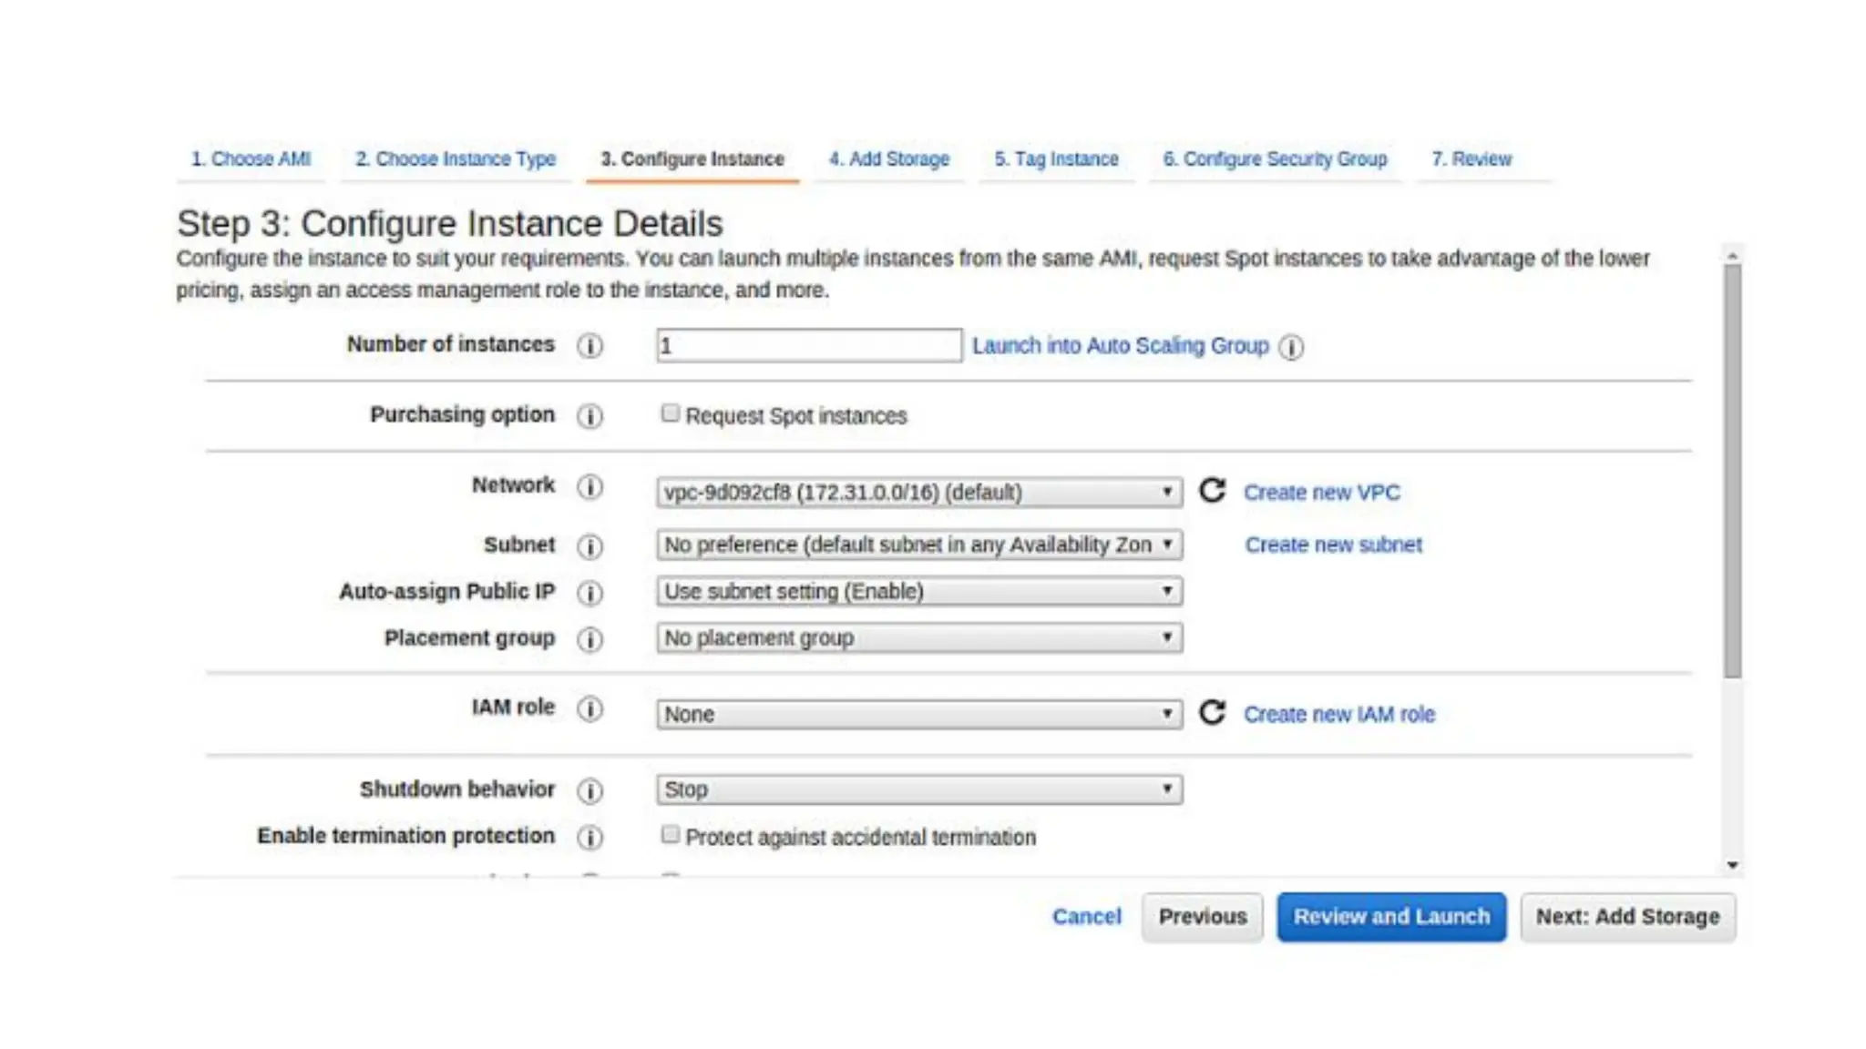Go to the 7. Review tab
Image resolution: width=1866 pixels, height=1049 pixels.
1471,159
